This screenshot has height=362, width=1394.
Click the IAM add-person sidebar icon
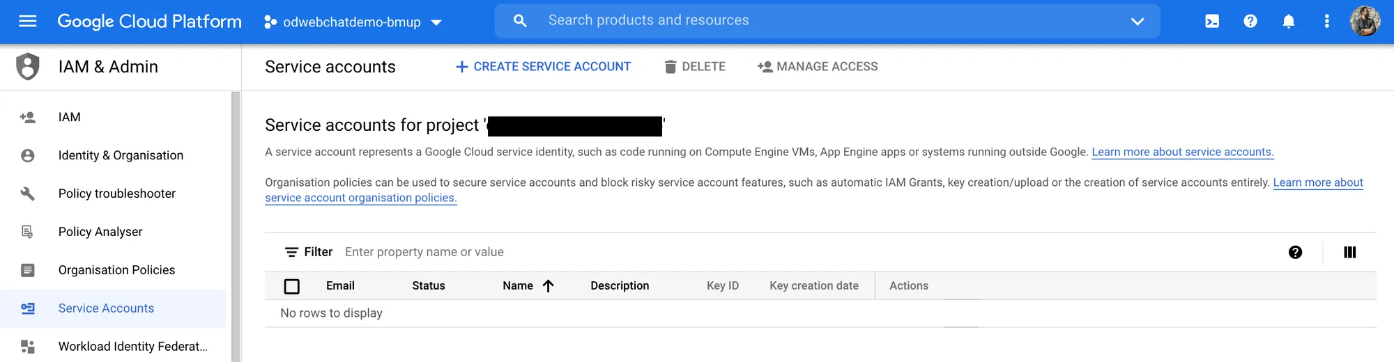point(28,117)
